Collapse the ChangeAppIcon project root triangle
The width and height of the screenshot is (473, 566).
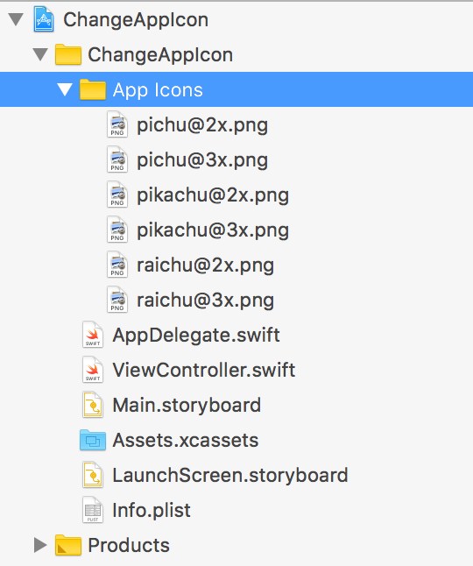coord(17,19)
